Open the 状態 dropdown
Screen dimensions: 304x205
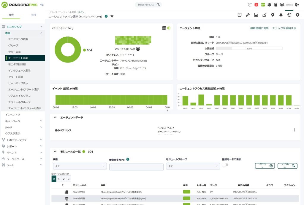[80, 166]
